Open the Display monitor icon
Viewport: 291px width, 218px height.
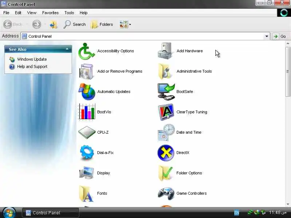[x=87, y=173]
